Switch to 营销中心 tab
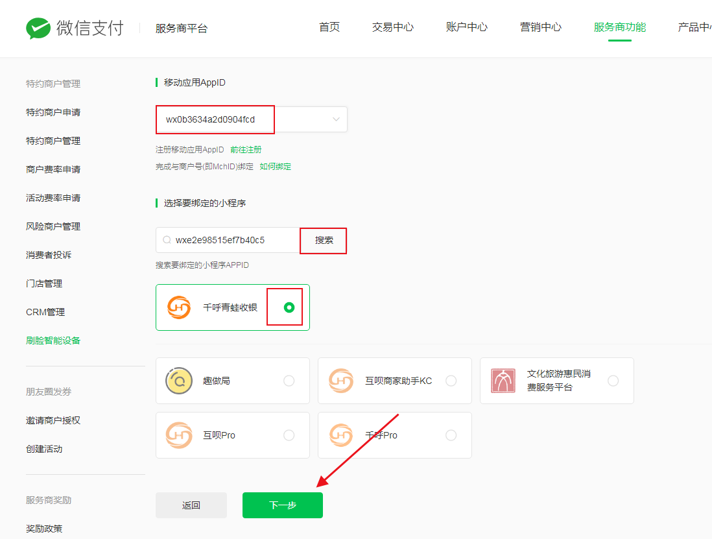This screenshot has width=712, height=539. click(x=541, y=27)
